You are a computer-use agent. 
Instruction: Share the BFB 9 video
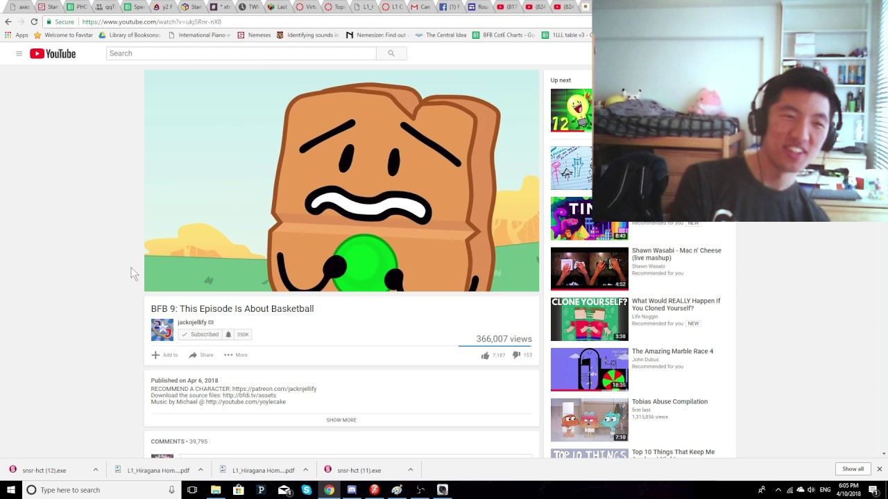click(200, 355)
